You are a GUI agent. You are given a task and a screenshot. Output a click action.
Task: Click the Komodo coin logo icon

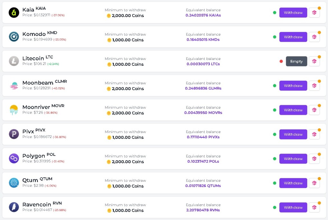coord(14,37)
